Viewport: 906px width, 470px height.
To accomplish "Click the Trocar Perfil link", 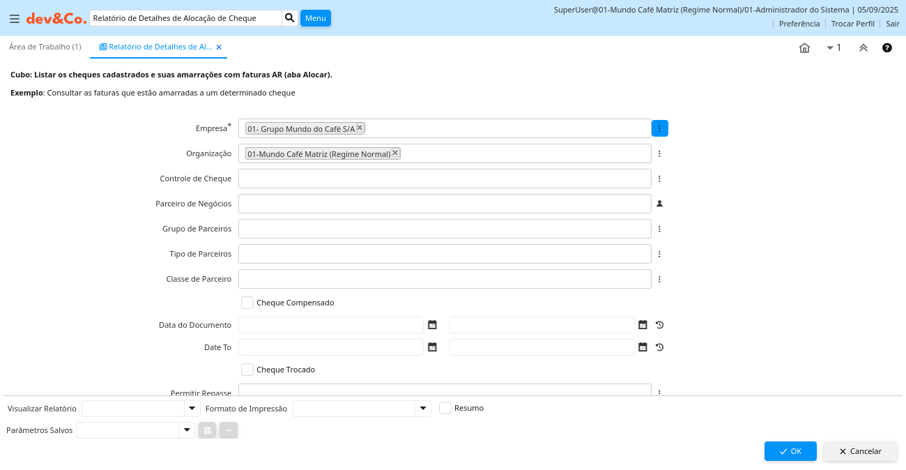I will pos(852,24).
